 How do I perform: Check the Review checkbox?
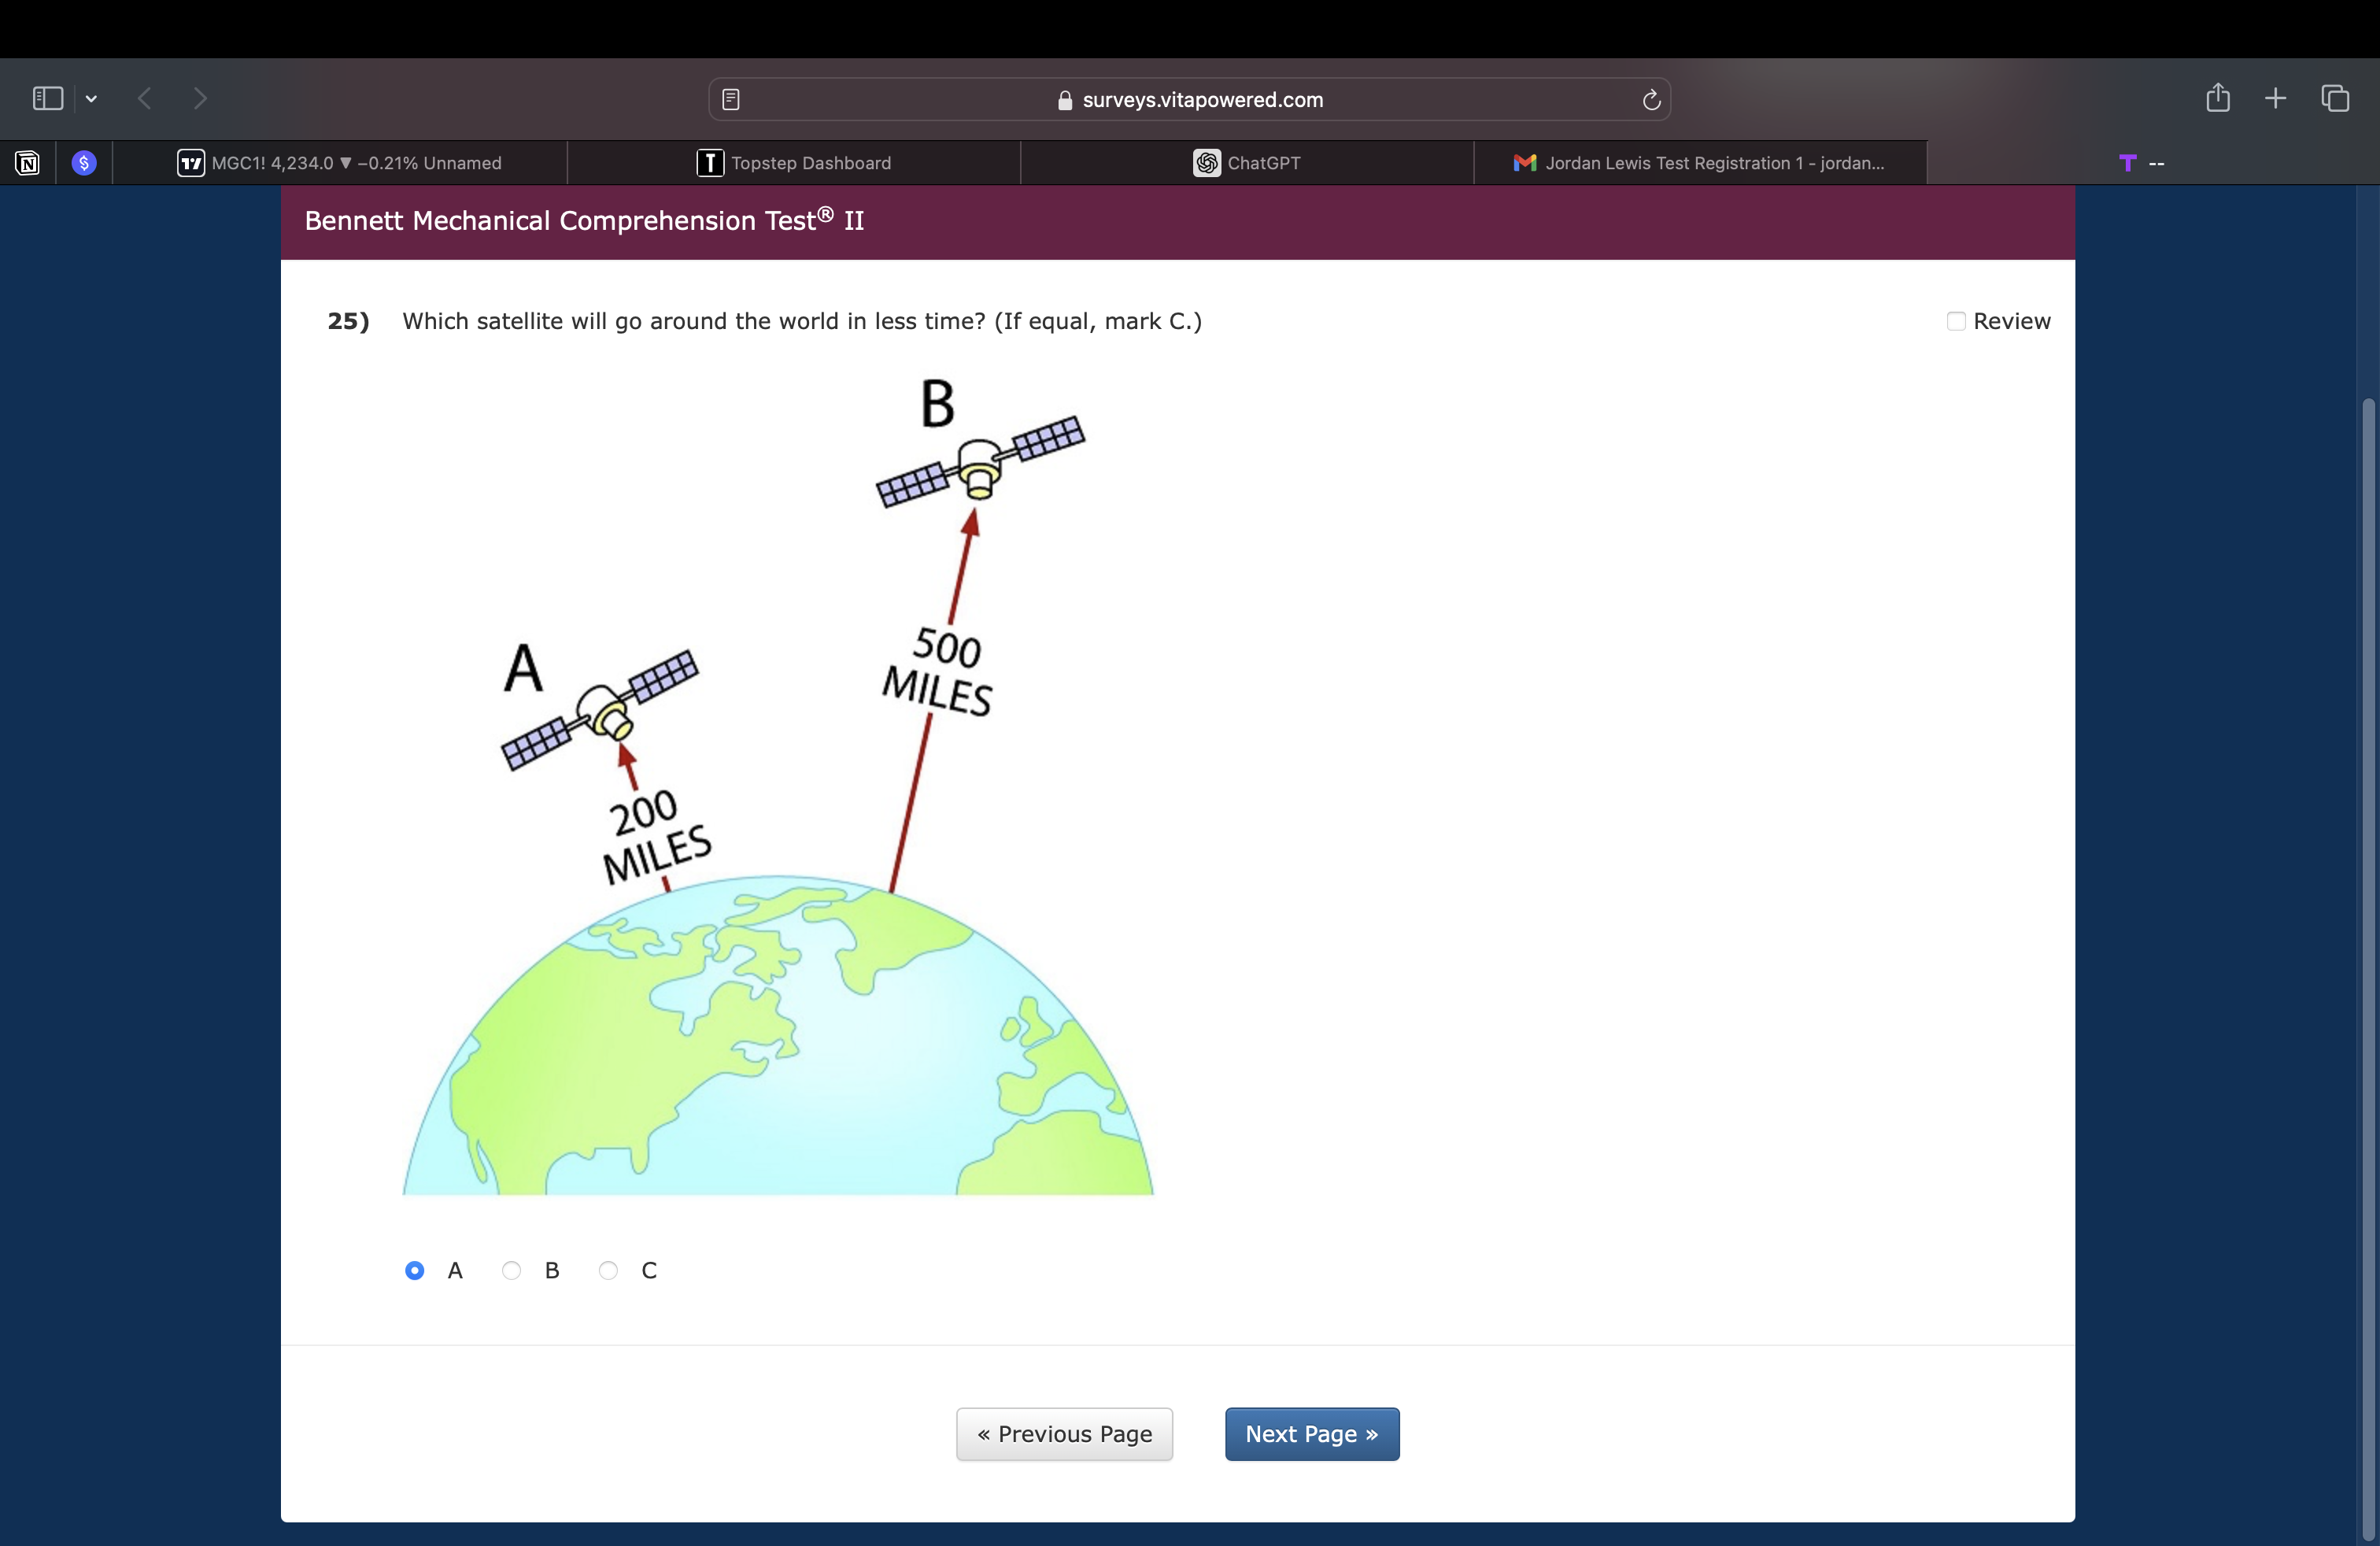pos(1956,321)
